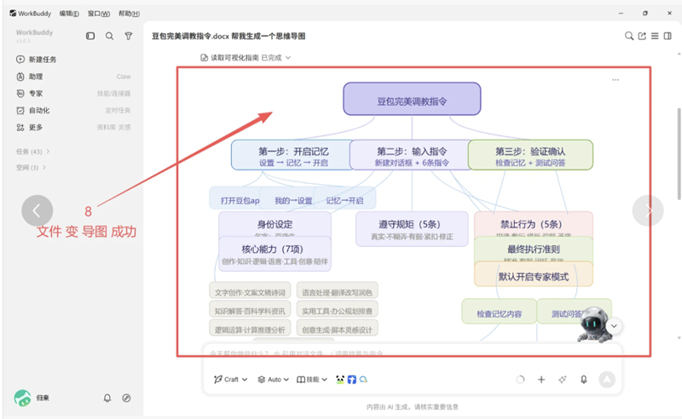Click the 实用工具·办公规划排查 node
This screenshot has height=419, width=682.
click(x=337, y=310)
